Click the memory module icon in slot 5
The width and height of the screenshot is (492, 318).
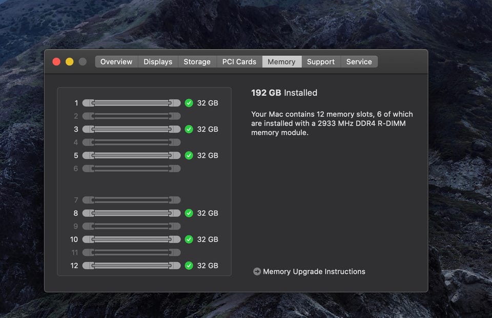(131, 155)
